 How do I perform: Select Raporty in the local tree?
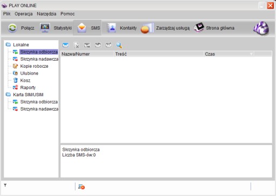[x=28, y=88]
